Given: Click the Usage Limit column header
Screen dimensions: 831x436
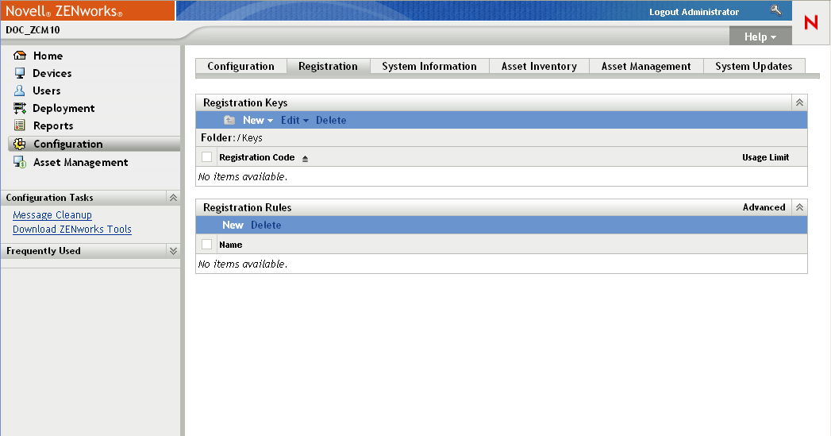Looking at the screenshot, I should (x=765, y=157).
